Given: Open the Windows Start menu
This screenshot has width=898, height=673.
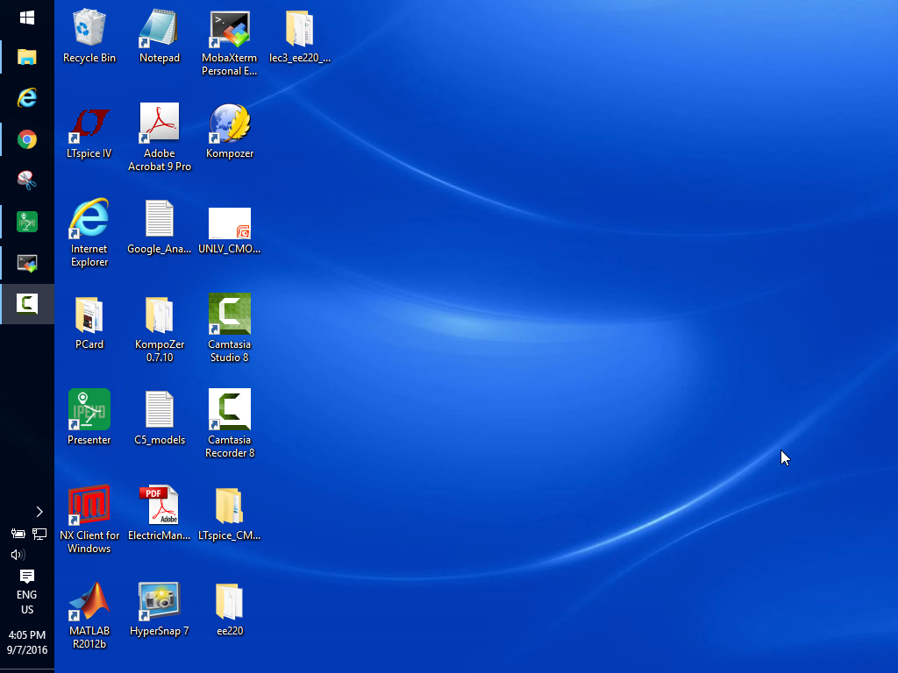Looking at the screenshot, I should click(x=27, y=18).
